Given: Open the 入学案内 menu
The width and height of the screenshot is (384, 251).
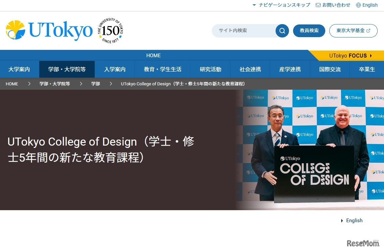Looking at the screenshot, I should [114, 69].
